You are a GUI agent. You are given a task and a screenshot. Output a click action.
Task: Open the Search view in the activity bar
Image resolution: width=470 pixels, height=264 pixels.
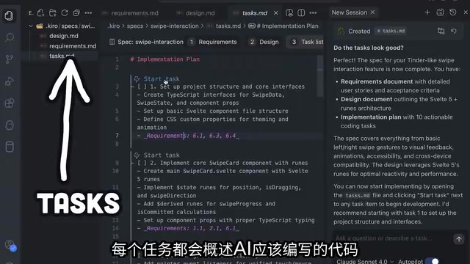click(10, 37)
